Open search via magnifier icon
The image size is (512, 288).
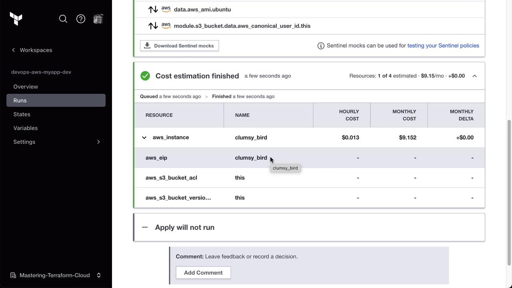[x=63, y=19]
